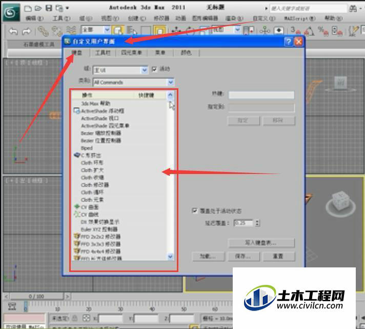Image resolution: width=365 pixels, height=329 pixels.
Task: Click the time slider right arrow
Action: (67, 296)
